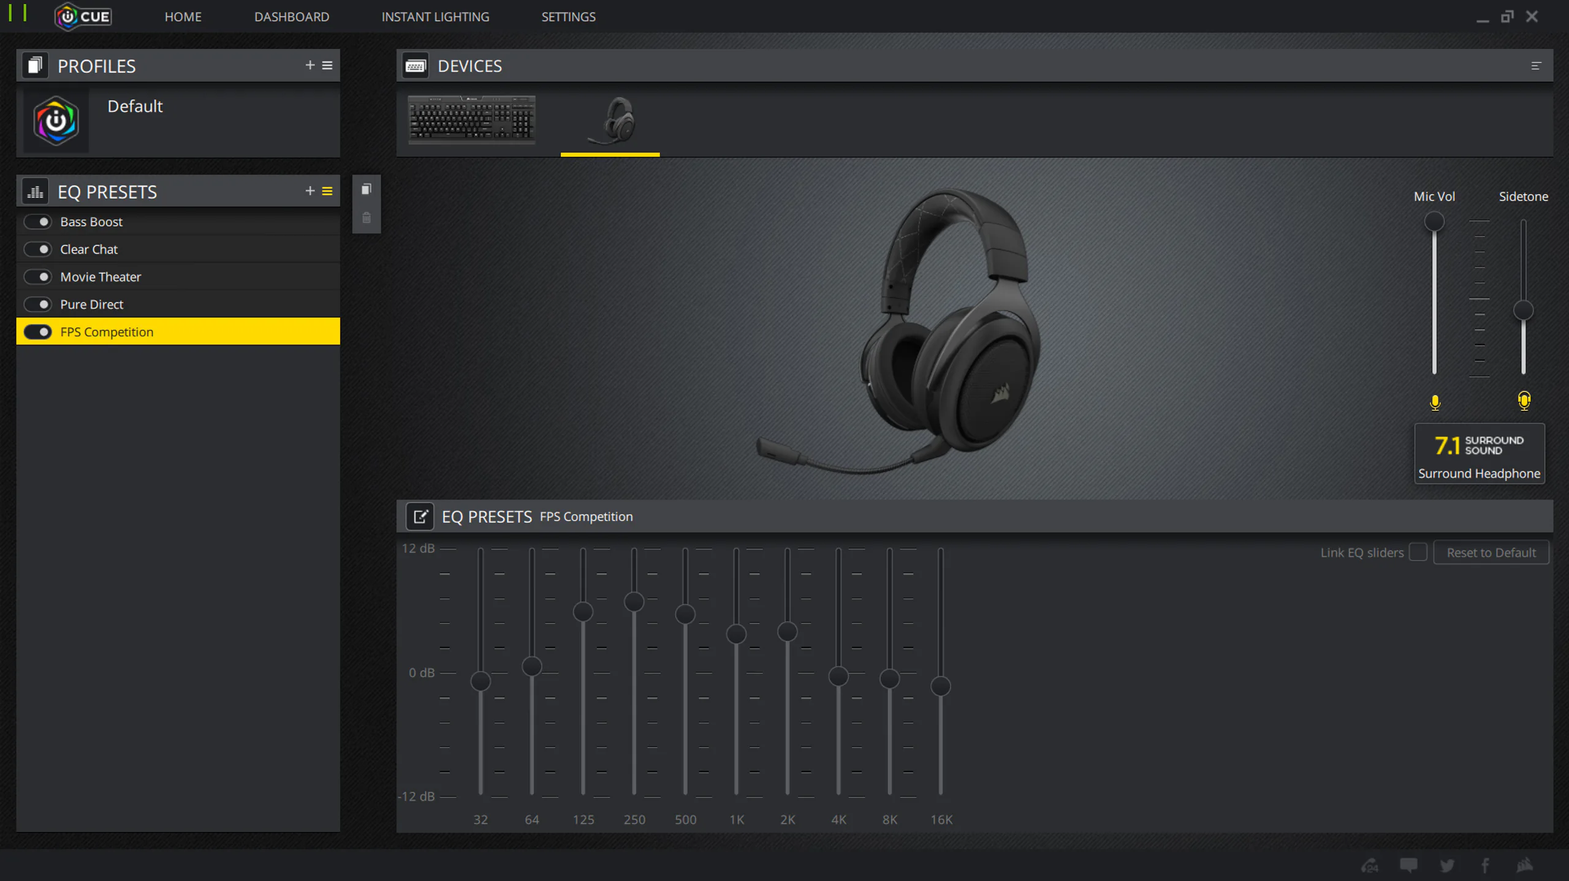Toggle the FPS Competition preset switch

38,332
